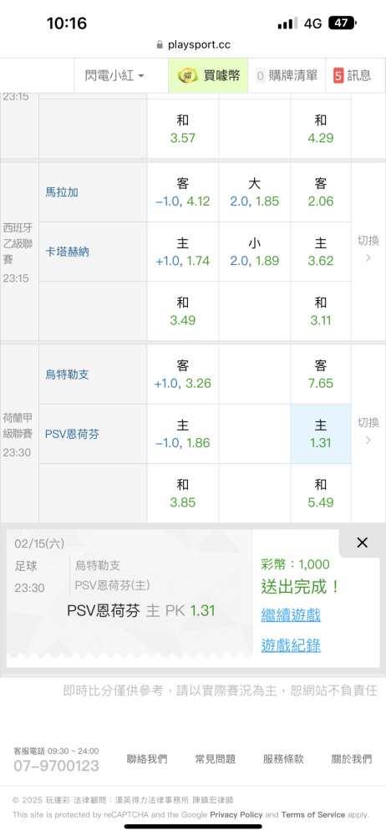Expand 切換 for the 西班牙乙級聯賽 match
This screenshot has width=386, height=836.
click(x=368, y=249)
